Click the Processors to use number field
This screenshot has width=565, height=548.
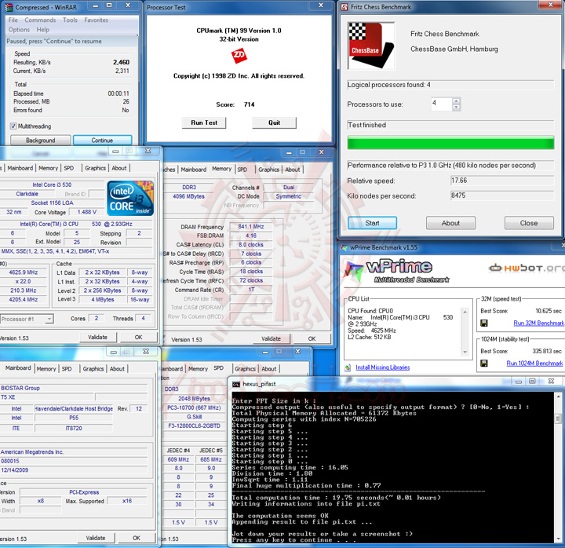(441, 104)
